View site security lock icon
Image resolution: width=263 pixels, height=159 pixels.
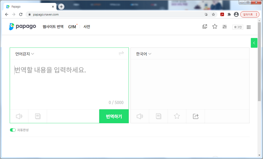click(x=30, y=14)
